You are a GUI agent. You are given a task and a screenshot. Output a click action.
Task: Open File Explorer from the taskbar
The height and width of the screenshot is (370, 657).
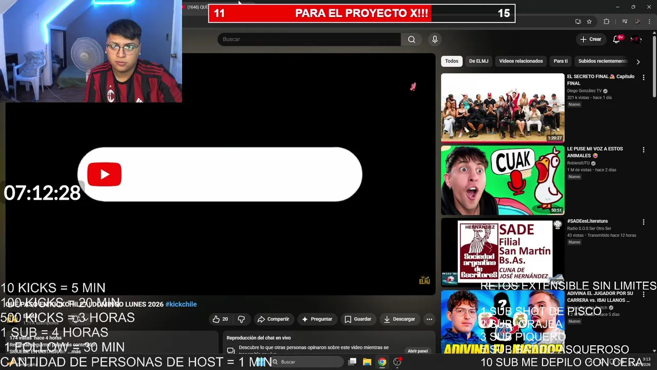click(x=367, y=362)
